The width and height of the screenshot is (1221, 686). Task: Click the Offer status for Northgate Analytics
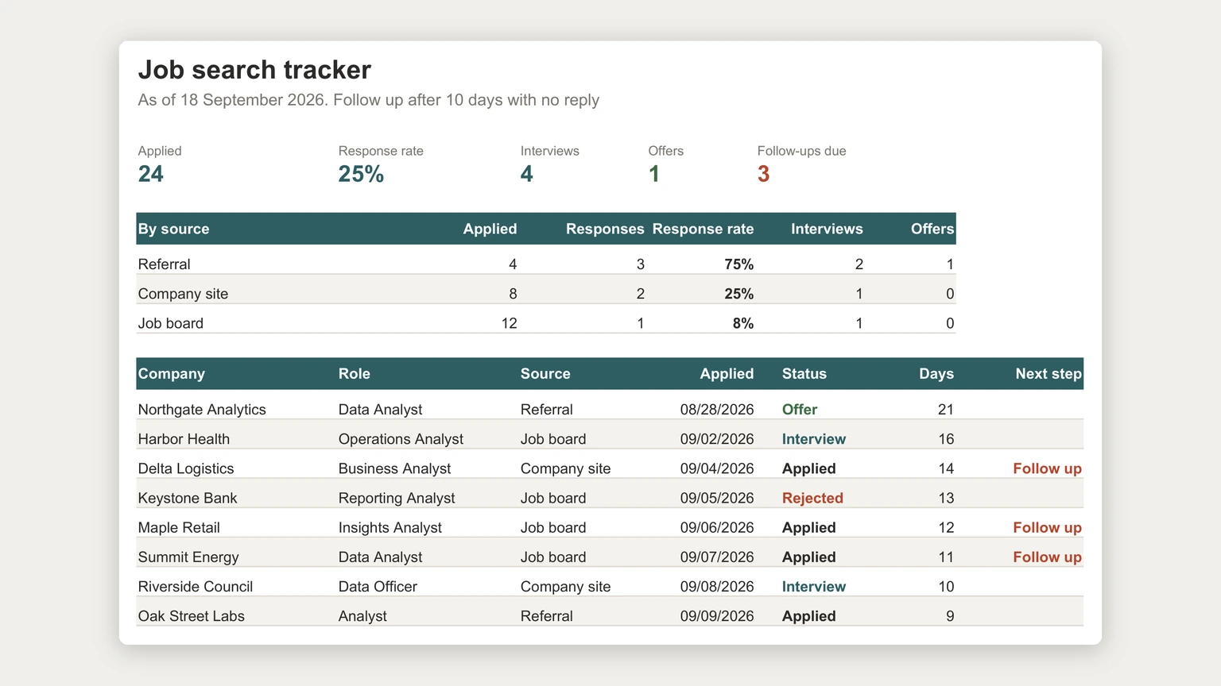800,409
